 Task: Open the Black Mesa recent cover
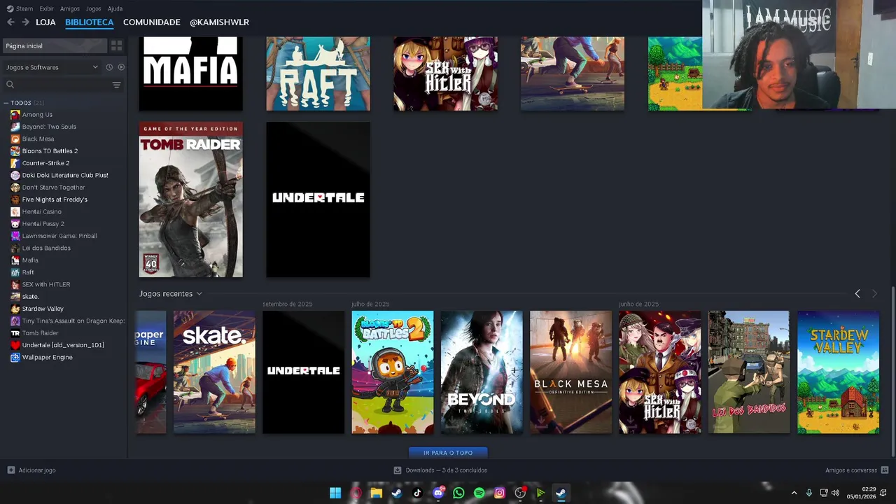pos(570,372)
